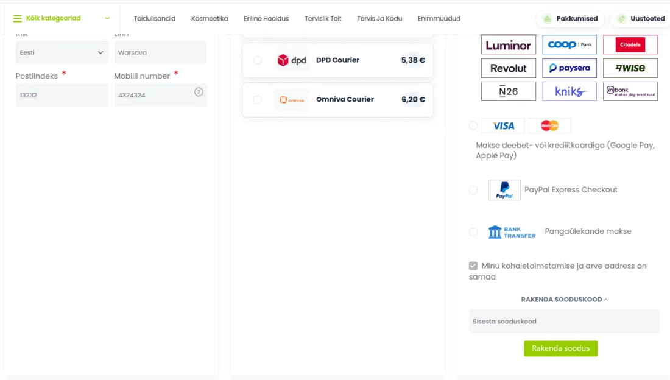Toggle same delivery and billing address checkbox

[473, 266]
